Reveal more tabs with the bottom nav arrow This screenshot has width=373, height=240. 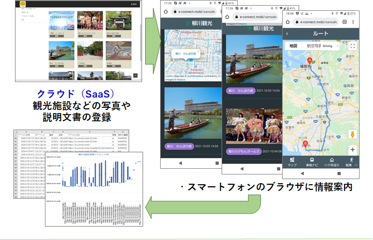pyautogui.click(x=356, y=165)
